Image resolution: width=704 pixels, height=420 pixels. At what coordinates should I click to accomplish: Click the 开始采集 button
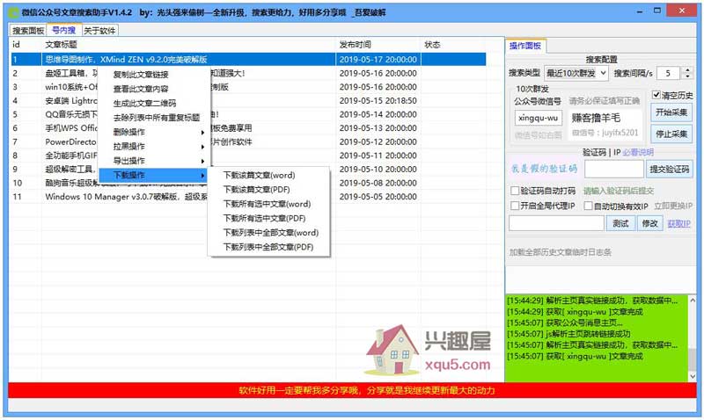(x=671, y=112)
